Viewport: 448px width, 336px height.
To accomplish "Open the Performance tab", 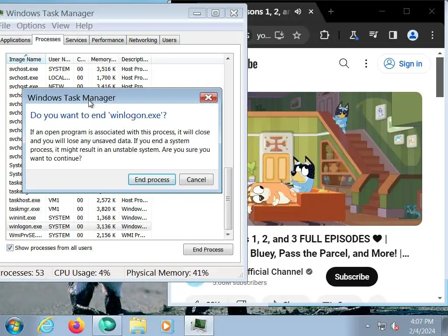I will tap(108, 40).
